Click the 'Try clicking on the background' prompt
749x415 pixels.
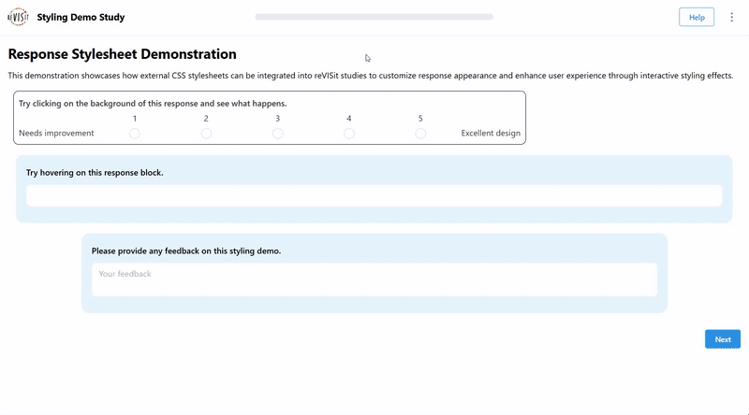coord(153,104)
